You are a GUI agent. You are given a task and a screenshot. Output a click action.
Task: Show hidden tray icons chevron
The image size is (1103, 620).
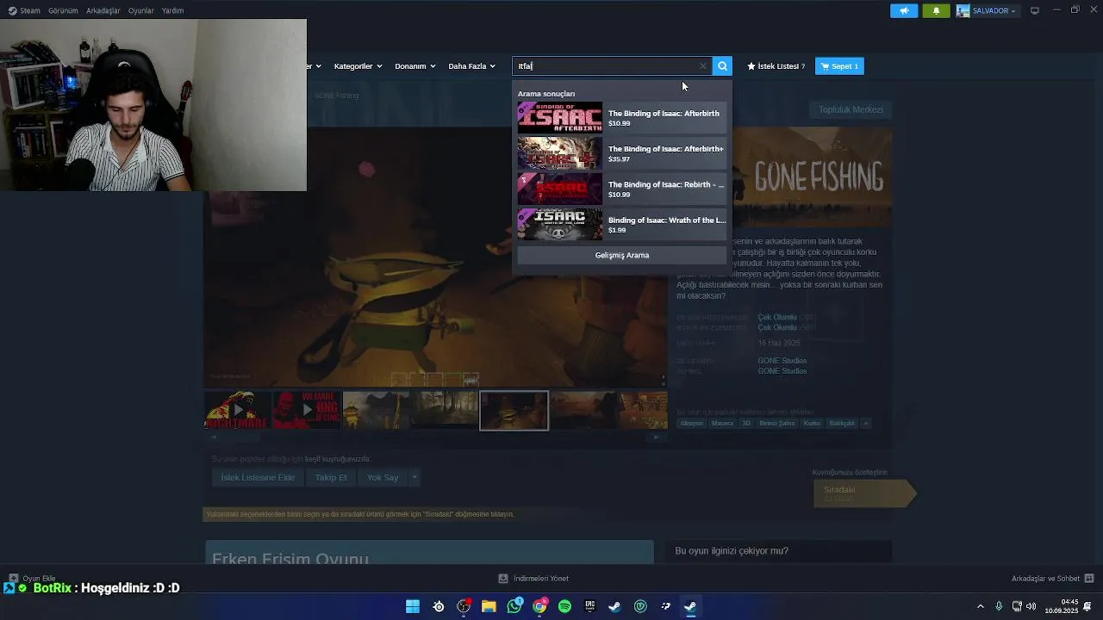pos(980,606)
